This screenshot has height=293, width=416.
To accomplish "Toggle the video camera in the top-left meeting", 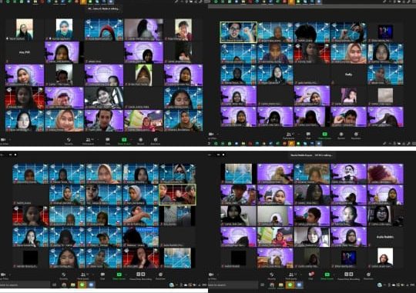I will coord(3,140).
